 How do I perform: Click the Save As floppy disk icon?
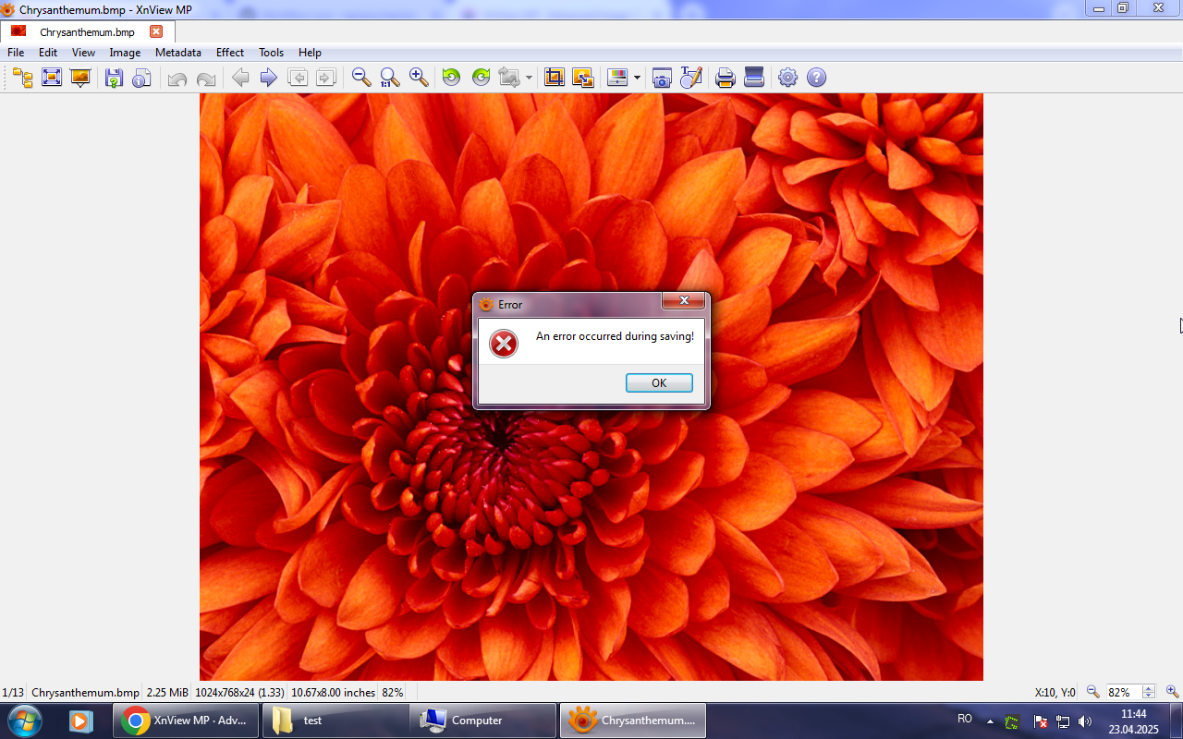(x=114, y=78)
